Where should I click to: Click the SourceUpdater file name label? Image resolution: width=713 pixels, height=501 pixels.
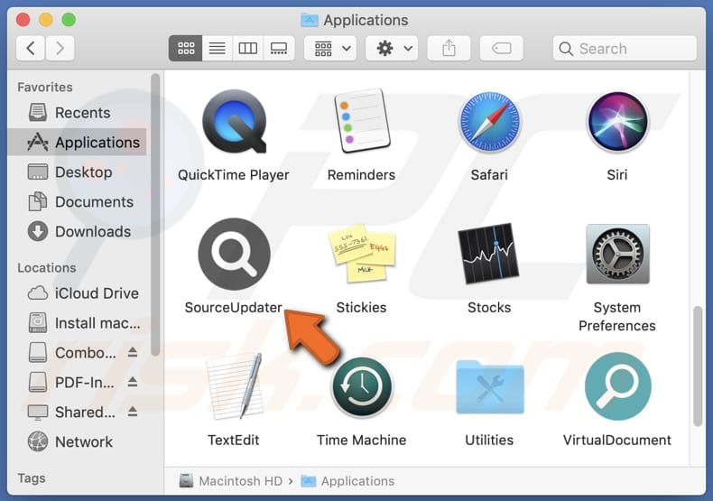[233, 308]
